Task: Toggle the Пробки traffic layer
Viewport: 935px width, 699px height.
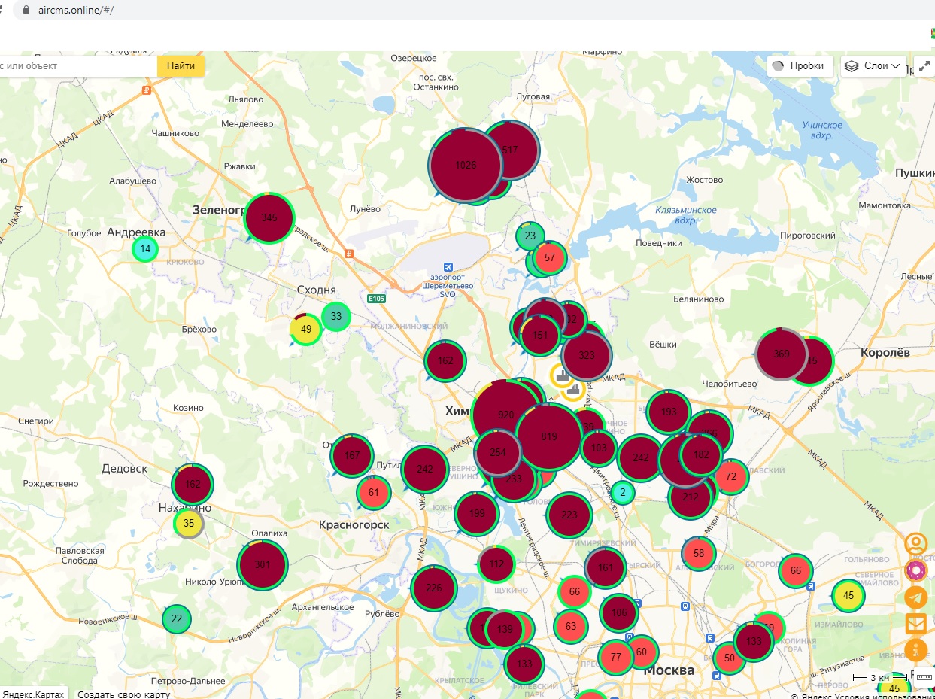Action: click(x=800, y=66)
